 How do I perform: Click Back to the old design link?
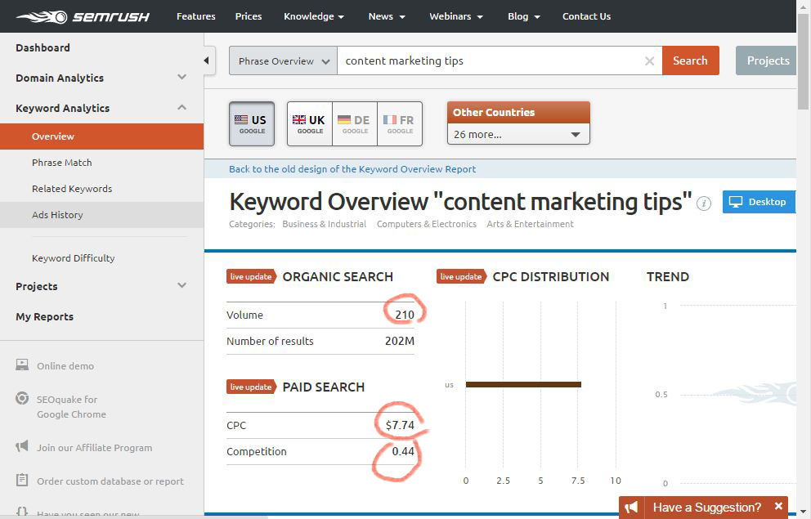coord(352,169)
